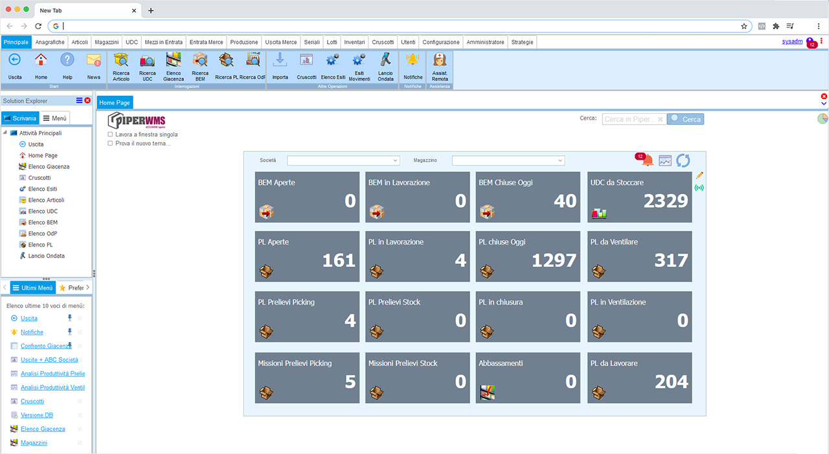Open the Magazzini recent link
This screenshot has height=454, width=829.
(x=34, y=443)
